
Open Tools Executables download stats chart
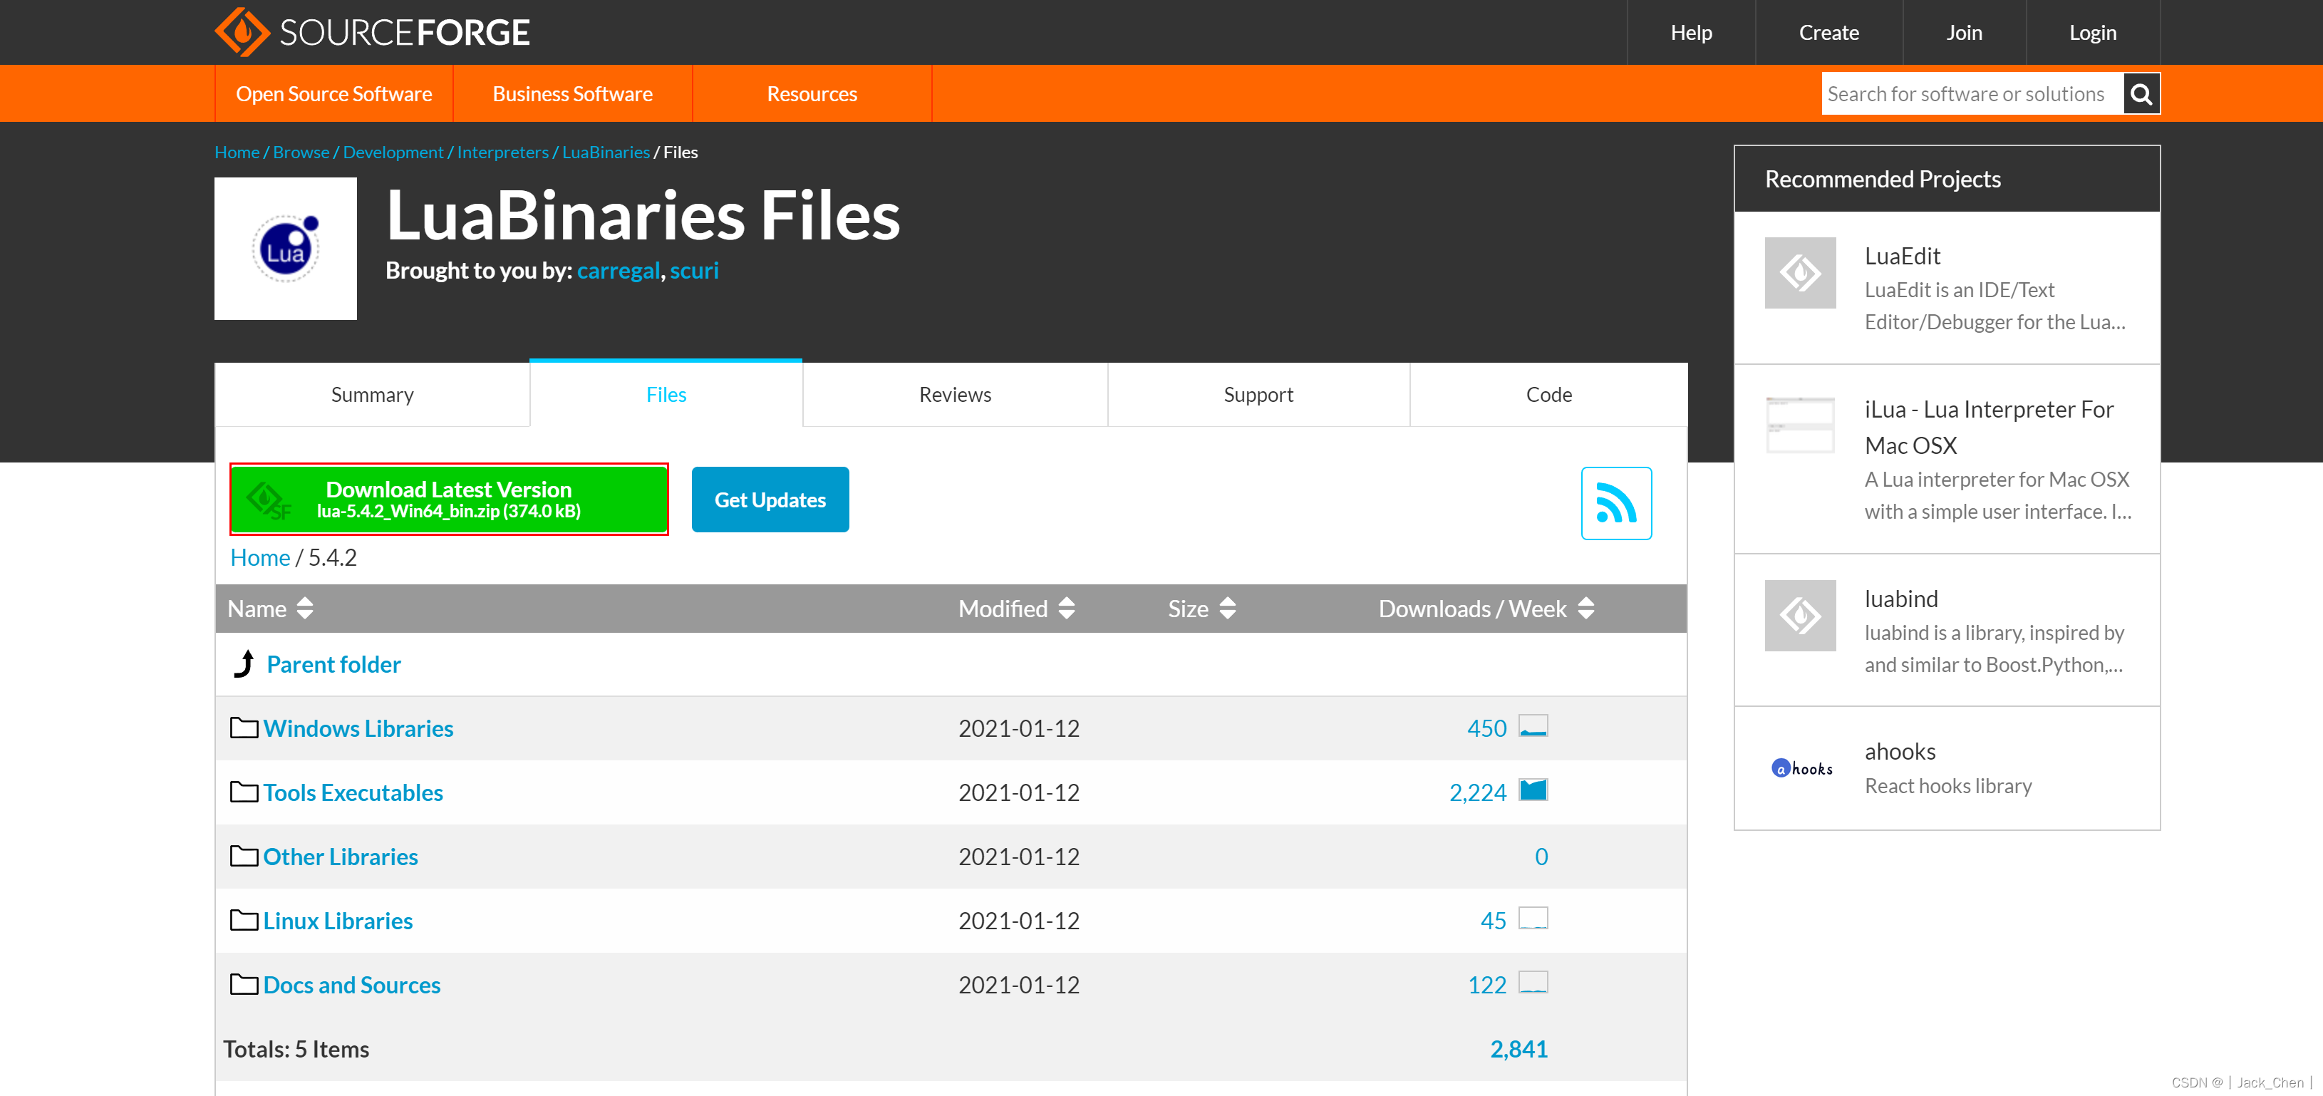(1533, 790)
